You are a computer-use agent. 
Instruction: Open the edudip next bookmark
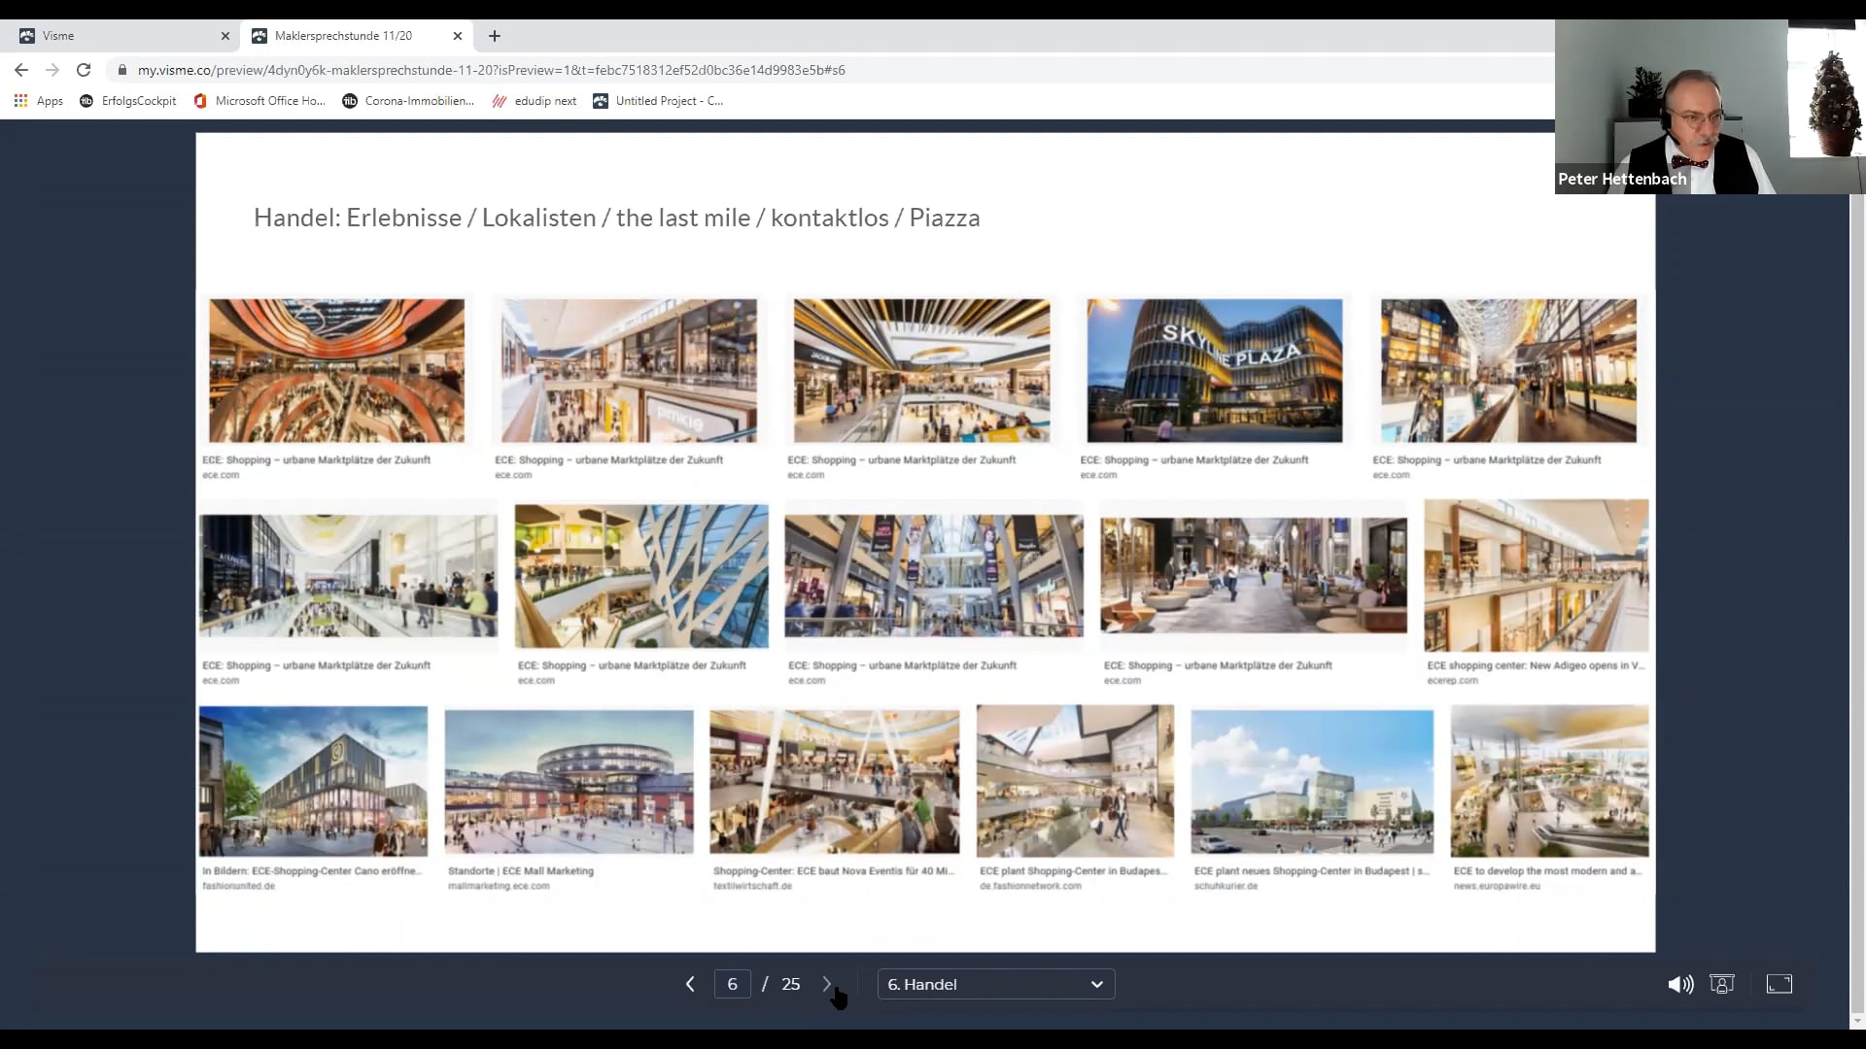point(535,101)
